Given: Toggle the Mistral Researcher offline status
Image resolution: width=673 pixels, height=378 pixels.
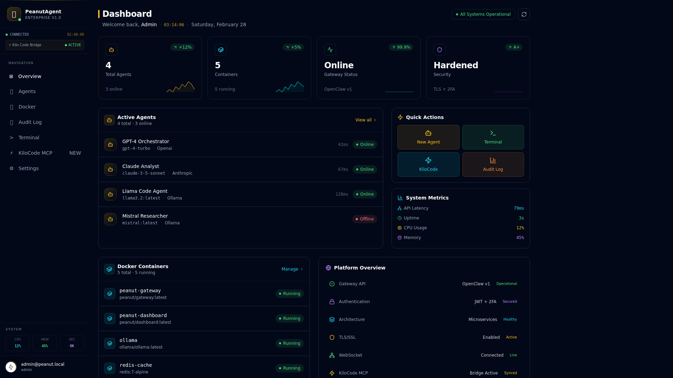Looking at the screenshot, I should (364, 219).
